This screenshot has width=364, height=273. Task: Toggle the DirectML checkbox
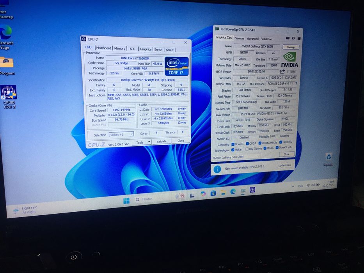(x=281, y=142)
